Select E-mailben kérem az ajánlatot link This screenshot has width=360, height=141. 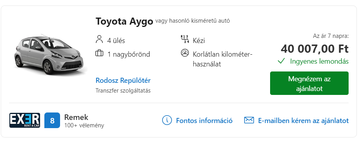(x=303, y=120)
